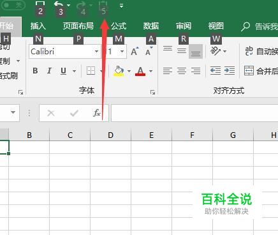This screenshot has width=278, height=235.
Task: Open the 字体 group dialog launcher
Action: point(152,92)
